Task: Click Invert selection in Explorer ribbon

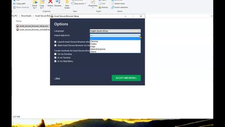Action: pos(120,7)
